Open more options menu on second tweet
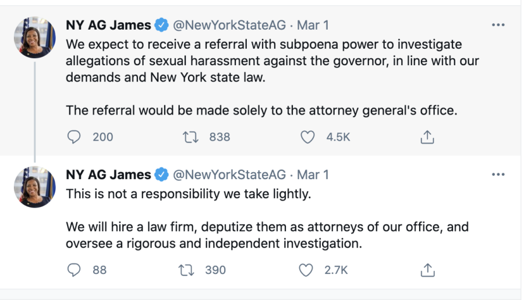524x300 pixels. 498,174
